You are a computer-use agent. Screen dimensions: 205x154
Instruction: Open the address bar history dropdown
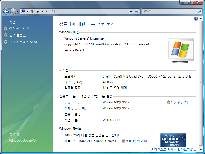tap(131, 12)
